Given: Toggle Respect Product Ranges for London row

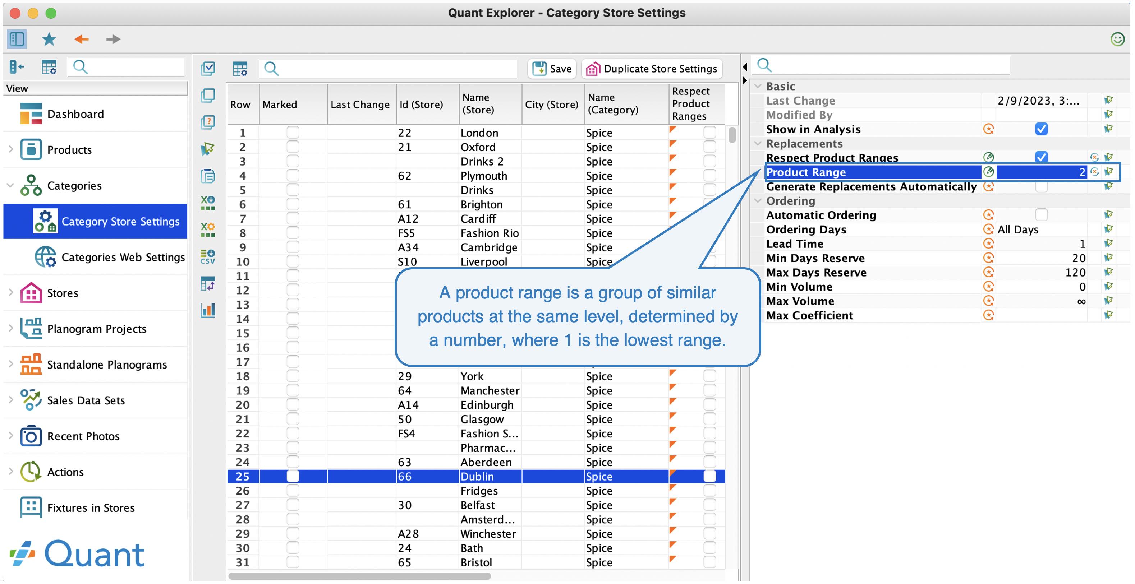Looking at the screenshot, I should (x=709, y=132).
